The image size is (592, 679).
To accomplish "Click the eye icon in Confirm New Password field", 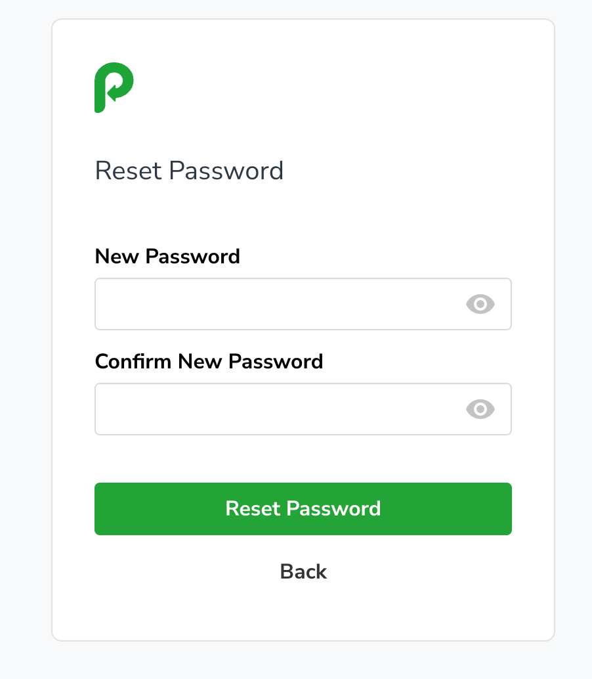I will [480, 409].
